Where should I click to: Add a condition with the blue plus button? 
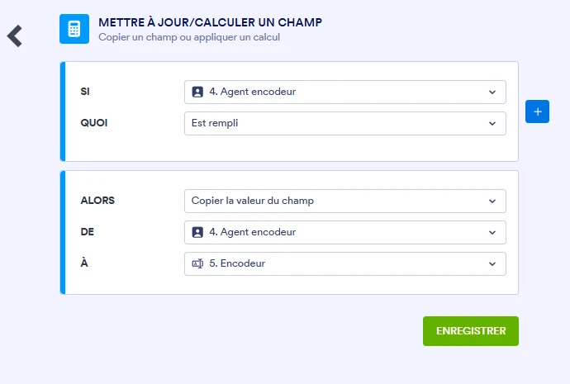tap(537, 111)
